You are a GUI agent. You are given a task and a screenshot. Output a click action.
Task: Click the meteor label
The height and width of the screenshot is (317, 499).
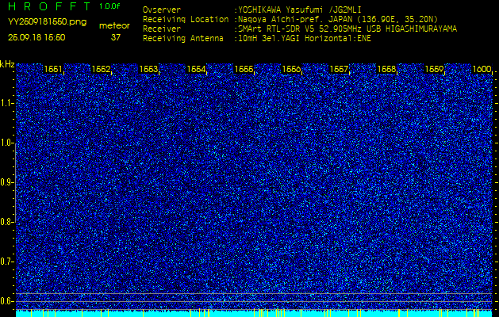(x=114, y=26)
